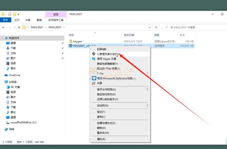Click the Back navigation arrow

coord(4,27)
